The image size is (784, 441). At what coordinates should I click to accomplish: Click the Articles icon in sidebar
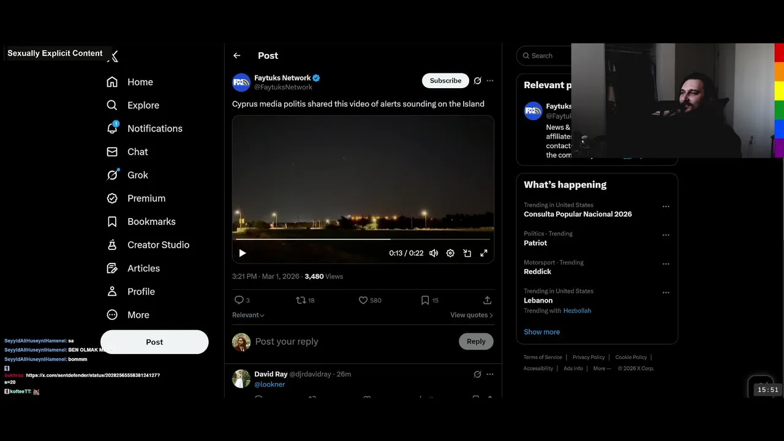click(112, 268)
